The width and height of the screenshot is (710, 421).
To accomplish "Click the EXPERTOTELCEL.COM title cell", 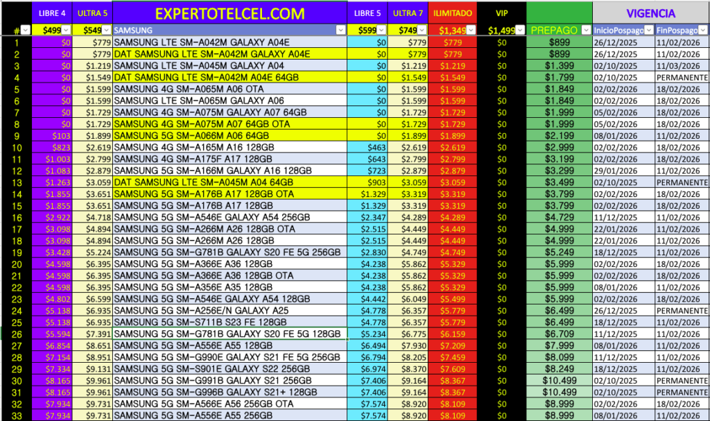I will (230, 13).
